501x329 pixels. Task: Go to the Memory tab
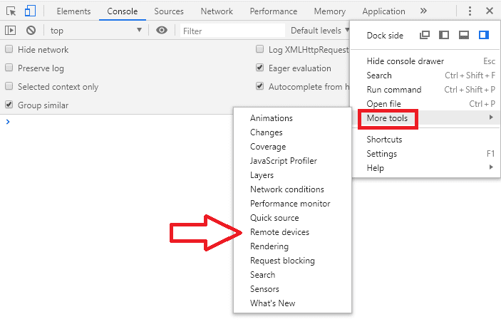point(330,11)
